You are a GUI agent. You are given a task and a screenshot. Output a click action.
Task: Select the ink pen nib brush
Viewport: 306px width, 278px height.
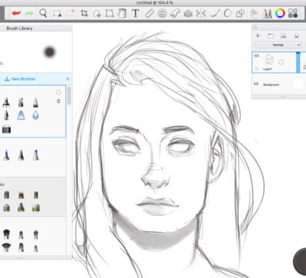click(6, 115)
